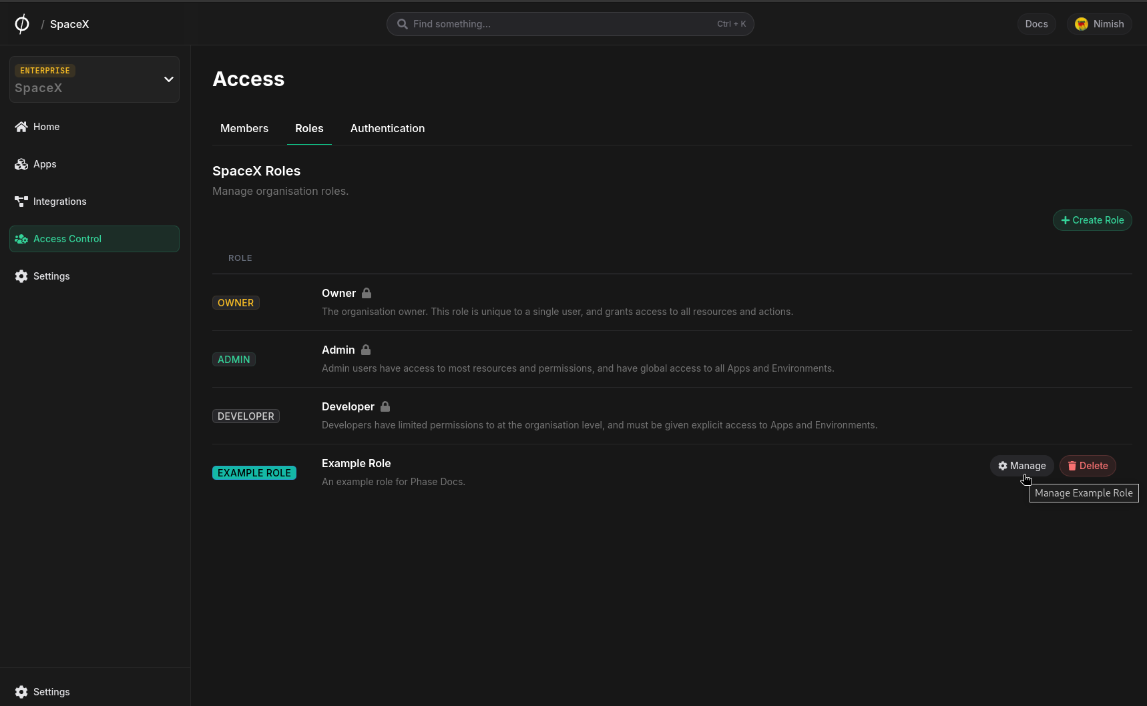Screen dimensions: 1147x706
Task: Click the gear icon in Manage button
Action: [x=1003, y=466]
